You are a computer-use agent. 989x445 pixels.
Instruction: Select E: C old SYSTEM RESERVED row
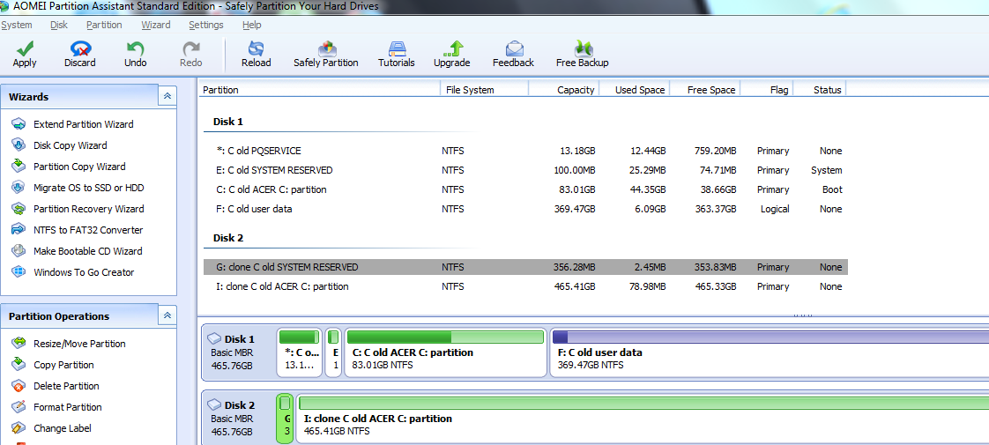pos(525,170)
